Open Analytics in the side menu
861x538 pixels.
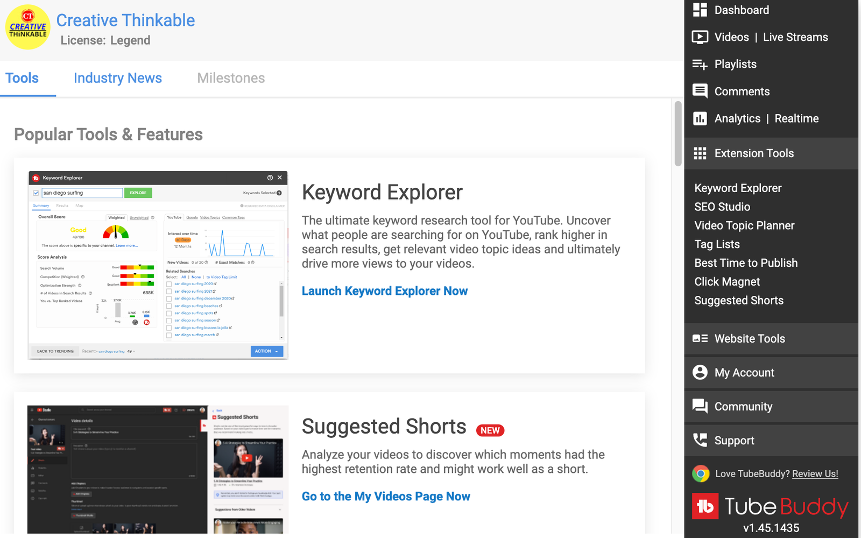pos(737,118)
